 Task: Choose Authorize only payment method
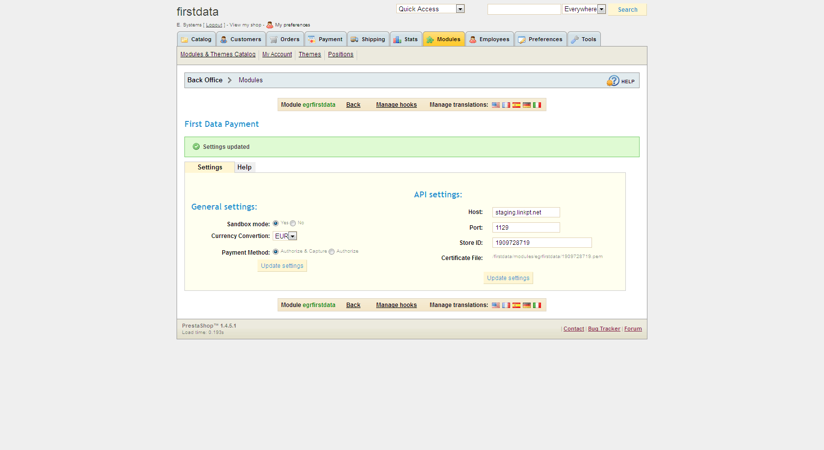pos(332,252)
